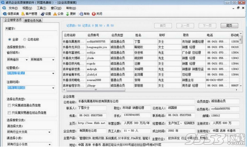This screenshot has height=147, width=247.
Task: Click the 公告 warning triangle icon
Action: 55,14
